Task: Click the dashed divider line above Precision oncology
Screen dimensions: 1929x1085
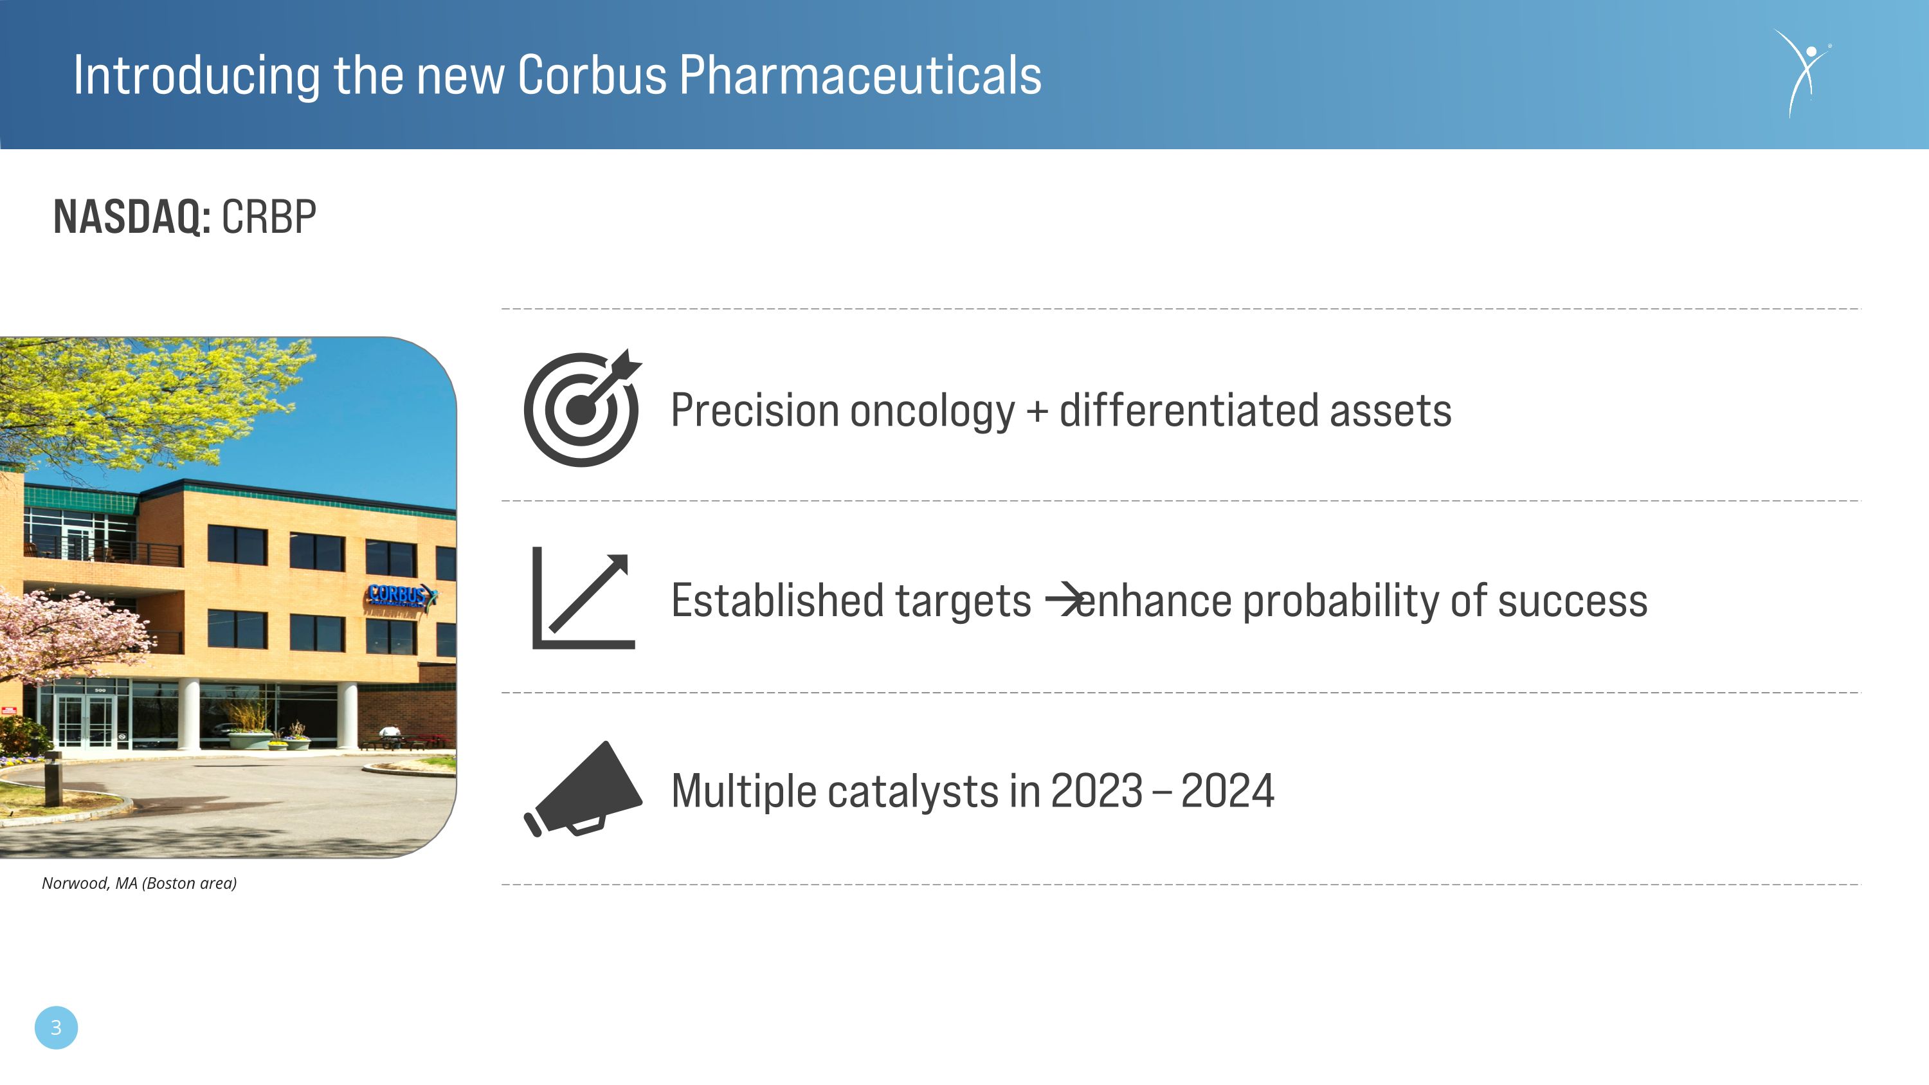Action: click(x=1181, y=309)
